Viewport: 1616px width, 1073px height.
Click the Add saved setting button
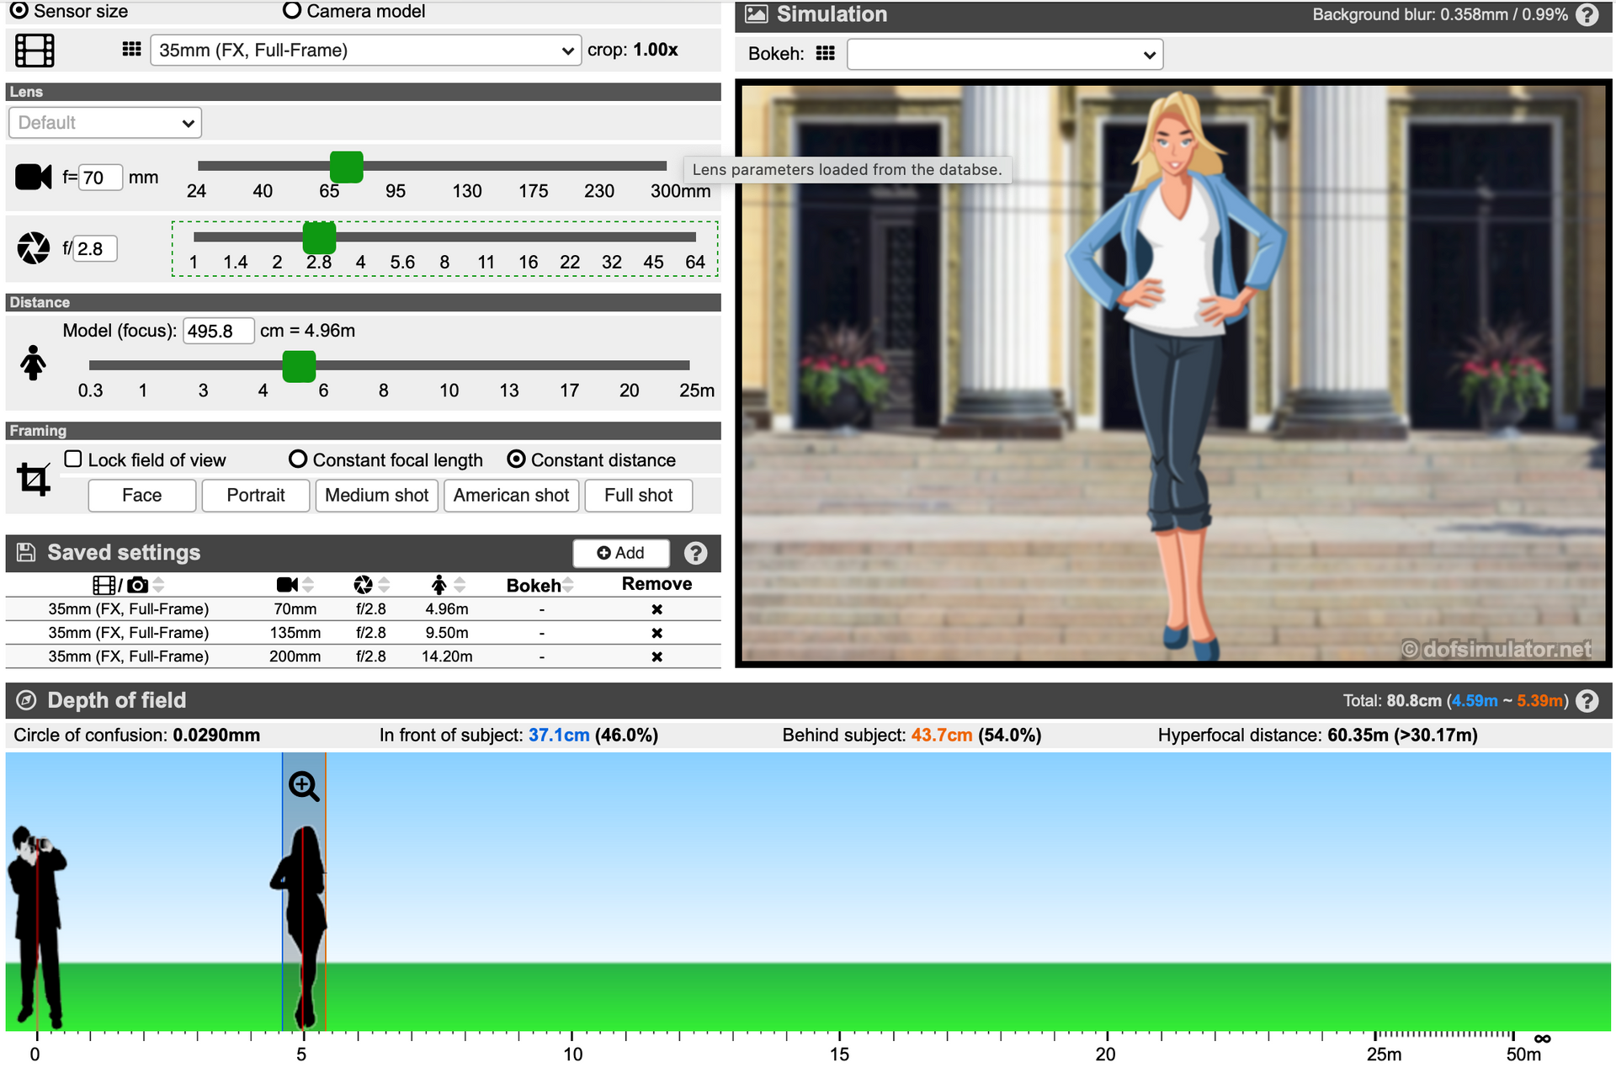[x=621, y=553]
